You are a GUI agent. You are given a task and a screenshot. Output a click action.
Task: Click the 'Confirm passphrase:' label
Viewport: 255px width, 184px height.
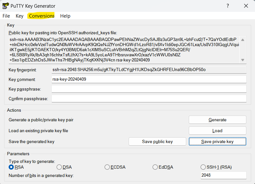[28, 99]
